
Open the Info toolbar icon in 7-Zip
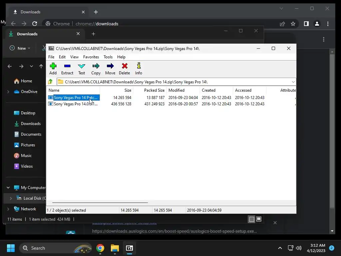pyautogui.click(x=139, y=69)
